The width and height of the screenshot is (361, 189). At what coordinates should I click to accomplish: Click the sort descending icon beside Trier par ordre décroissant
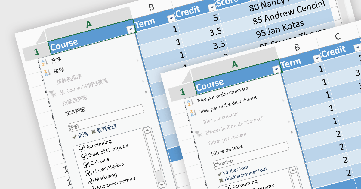point(193,113)
